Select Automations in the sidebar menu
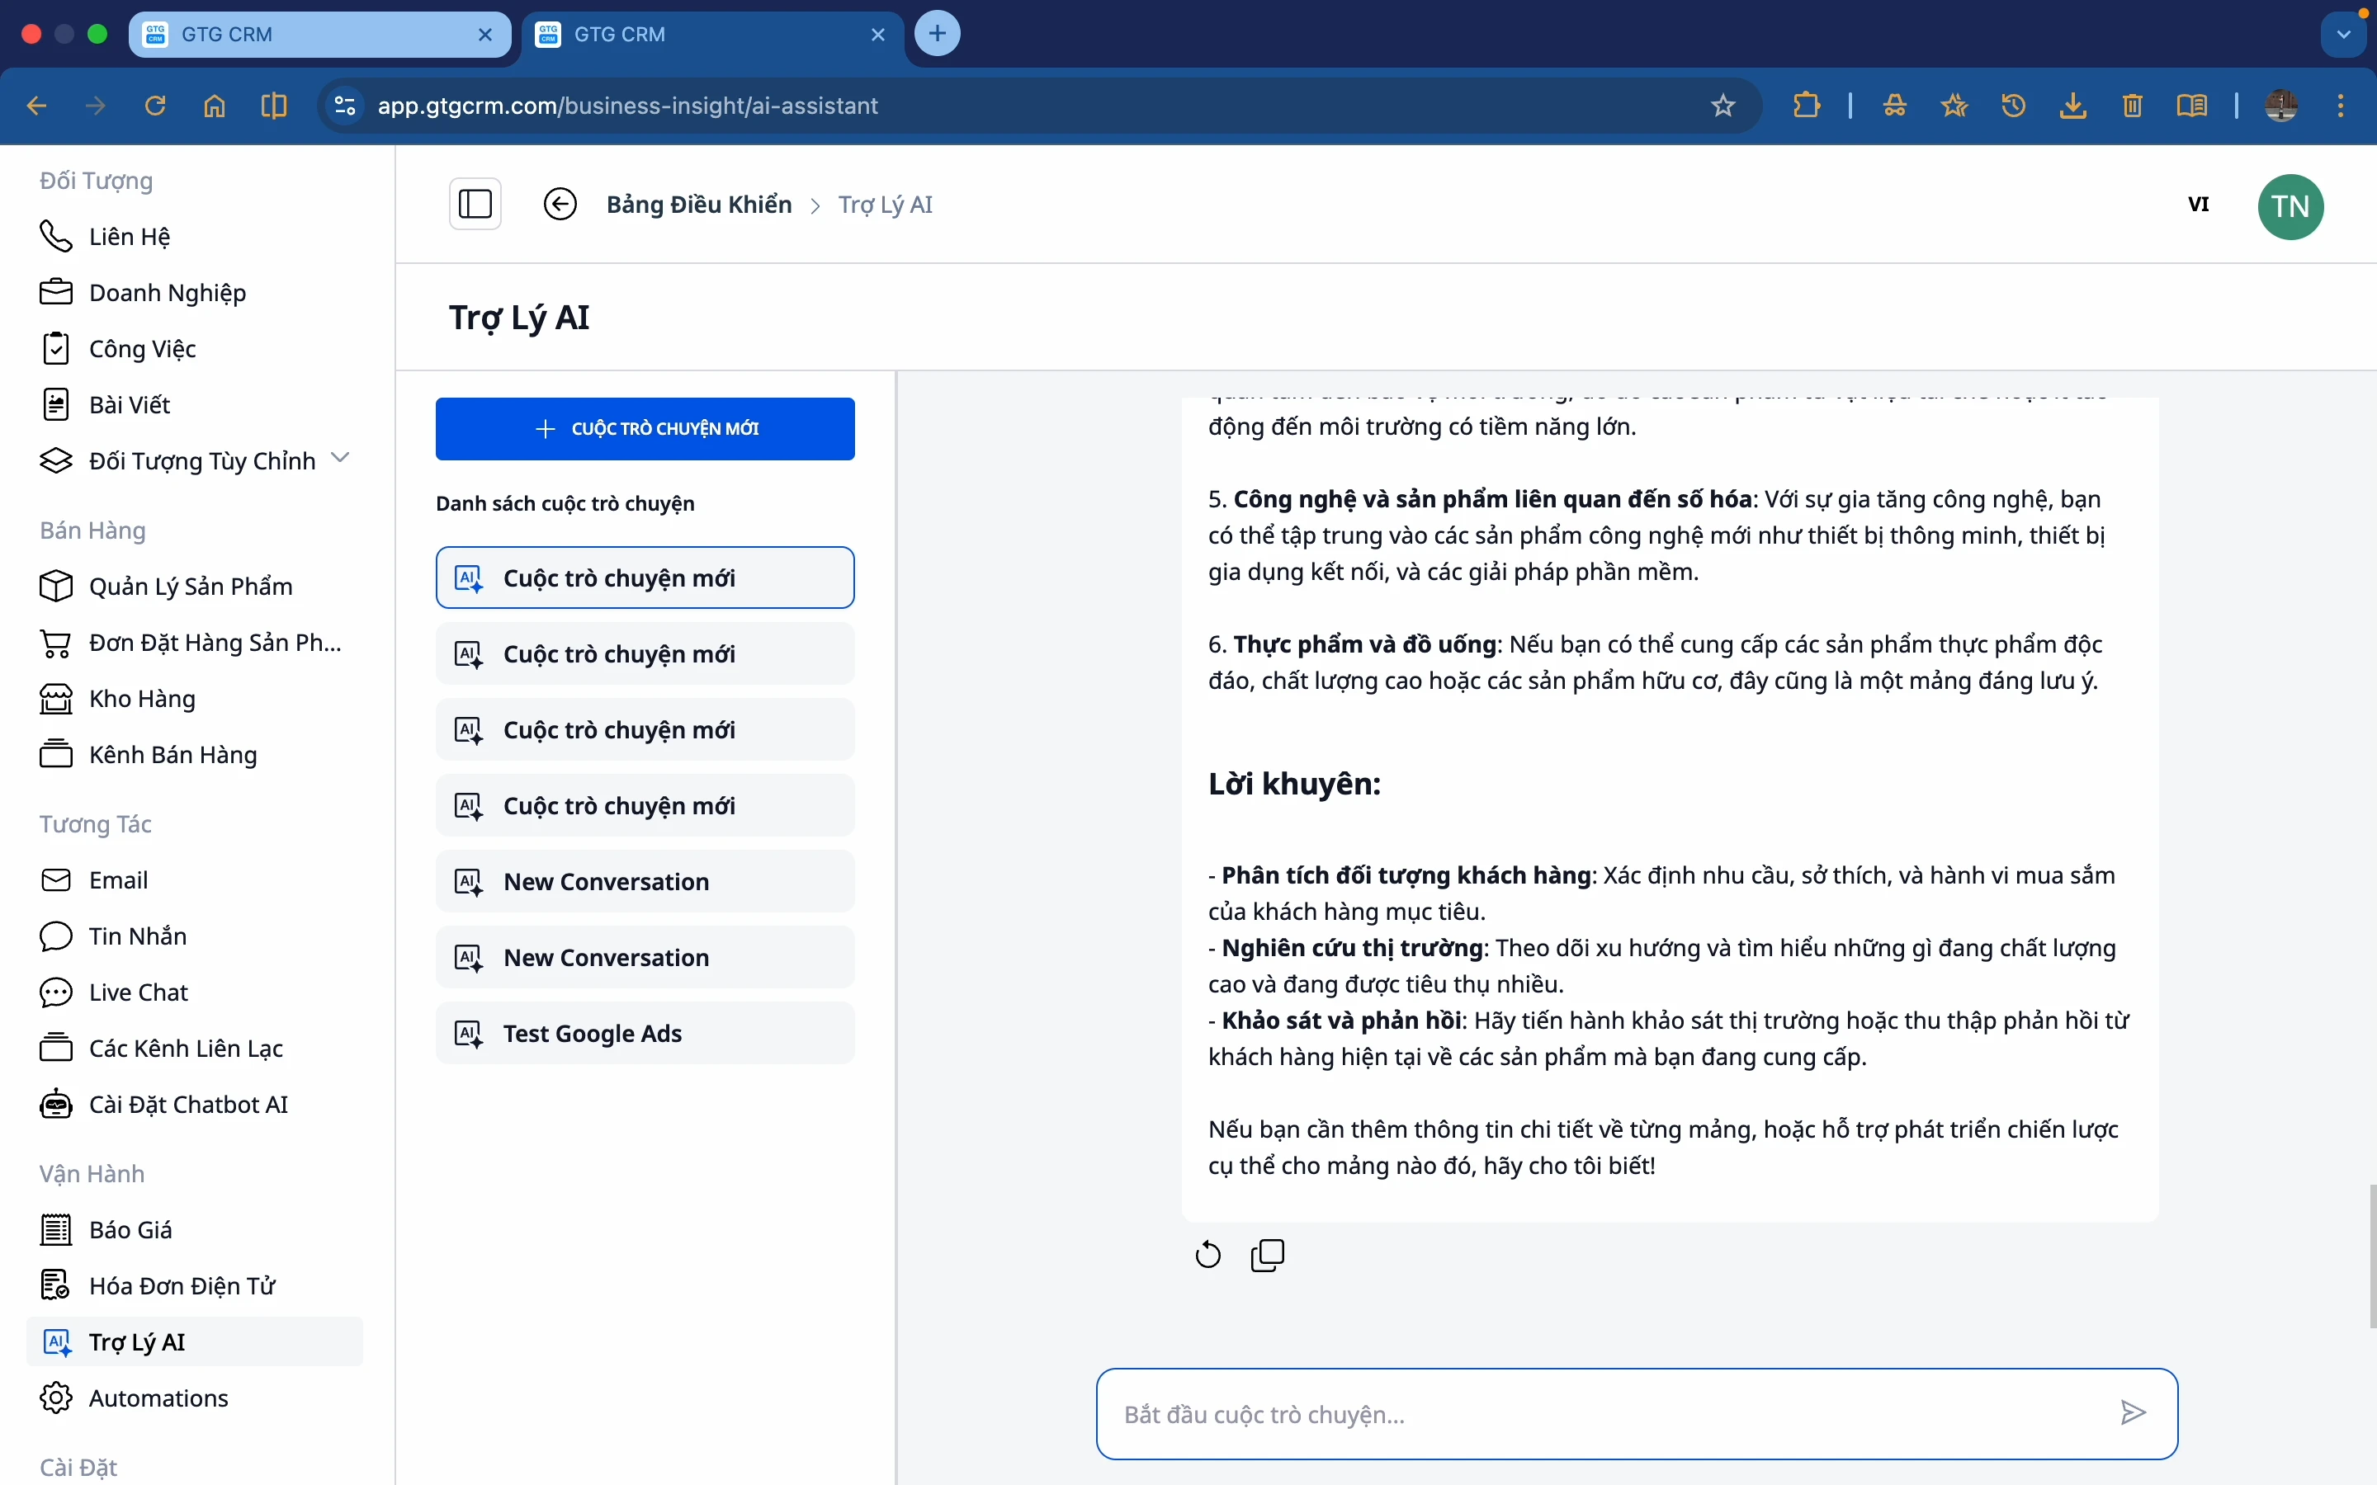Viewport: 2377px width, 1485px height. (158, 1398)
